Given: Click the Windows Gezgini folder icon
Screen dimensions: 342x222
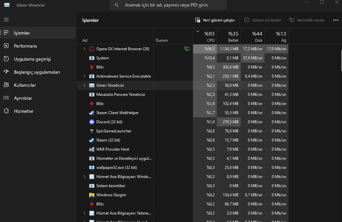Looking at the screenshot, I should (x=92, y=195).
